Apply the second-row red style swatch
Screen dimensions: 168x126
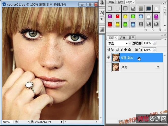(118, 16)
